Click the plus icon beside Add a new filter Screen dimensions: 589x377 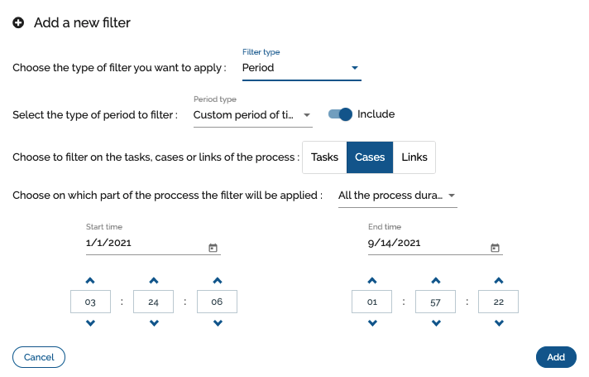coord(18,22)
